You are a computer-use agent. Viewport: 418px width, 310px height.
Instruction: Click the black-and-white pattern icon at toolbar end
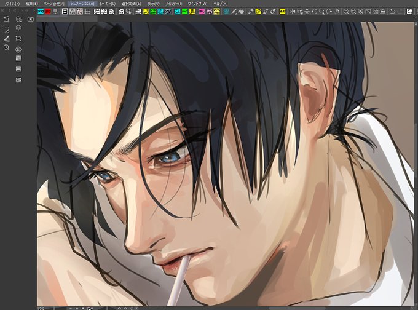[x=409, y=12]
